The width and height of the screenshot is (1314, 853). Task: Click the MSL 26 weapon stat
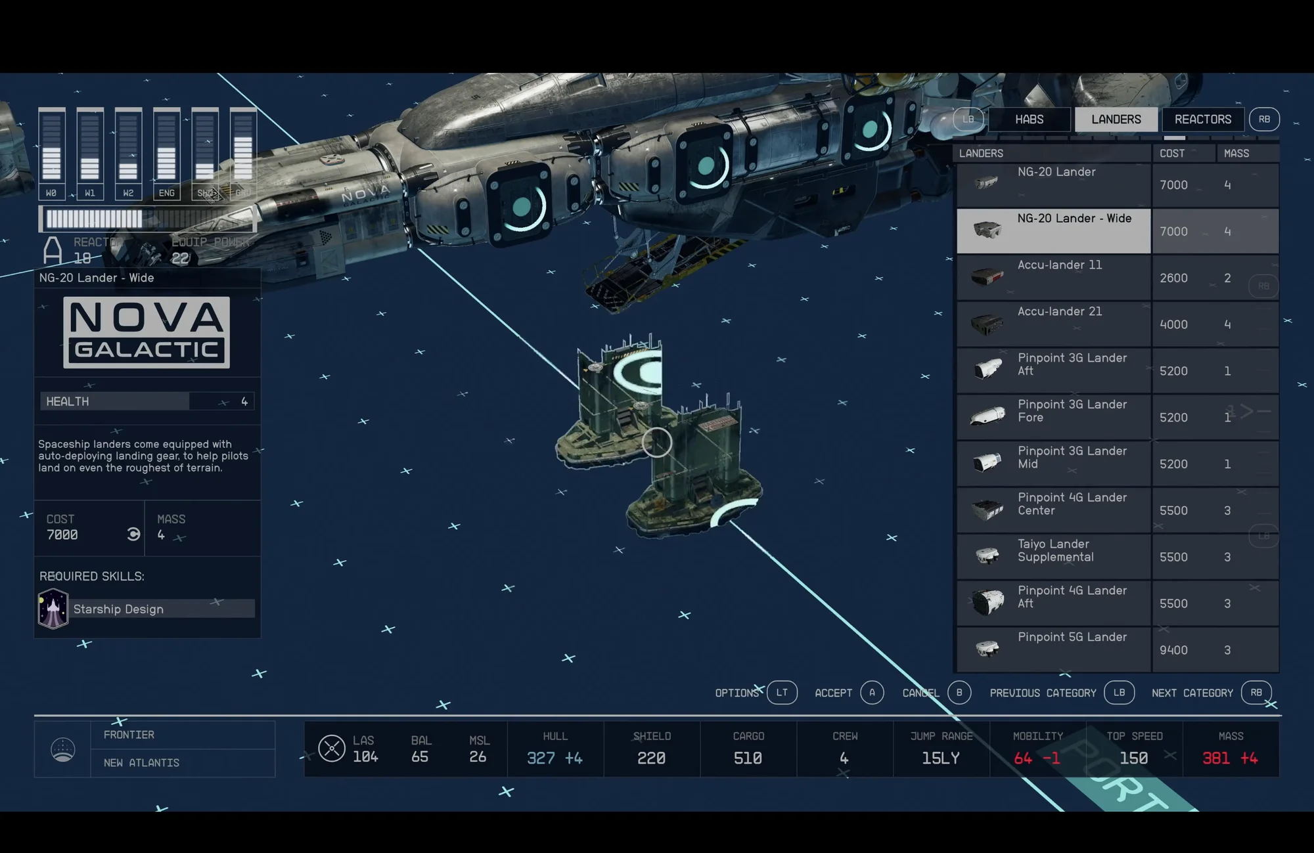(x=478, y=749)
